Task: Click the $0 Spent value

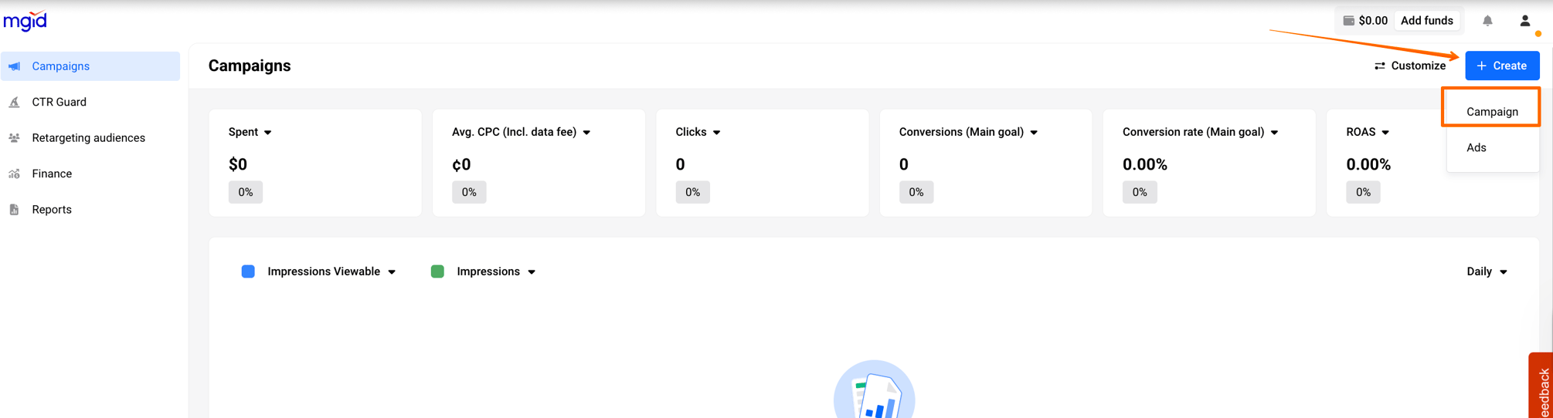Action: click(x=238, y=164)
